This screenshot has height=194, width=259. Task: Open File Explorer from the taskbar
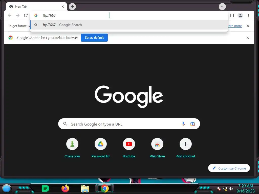point(85,189)
